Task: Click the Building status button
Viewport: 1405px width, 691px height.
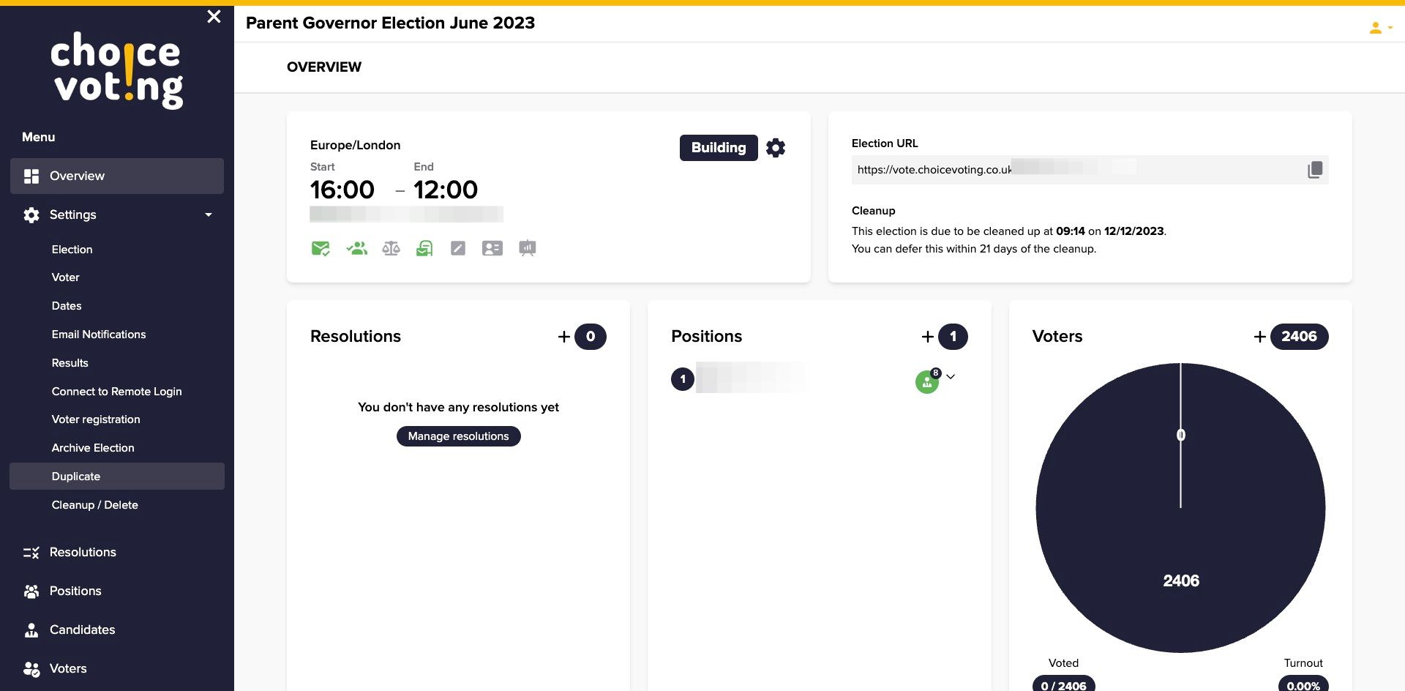Action: pyautogui.click(x=719, y=148)
